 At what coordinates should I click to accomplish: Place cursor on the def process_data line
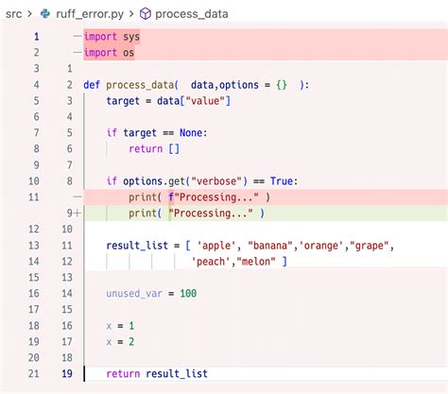[x=197, y=85]
